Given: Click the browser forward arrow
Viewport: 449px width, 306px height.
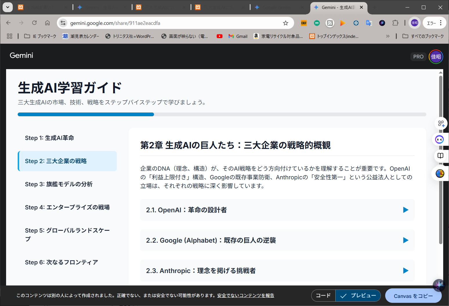Looking at the screenshot, I should (x=21, y=23).
